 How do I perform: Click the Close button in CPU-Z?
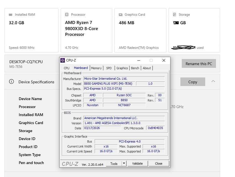coord(159,163)
